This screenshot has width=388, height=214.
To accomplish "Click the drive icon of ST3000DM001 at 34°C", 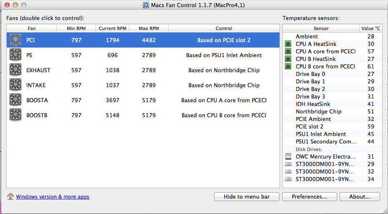I will point(288,179).
